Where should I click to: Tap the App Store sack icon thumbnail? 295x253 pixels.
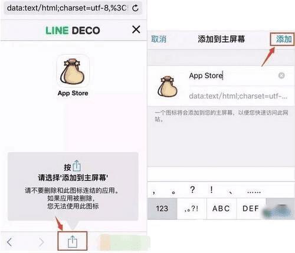coord(73,71)
